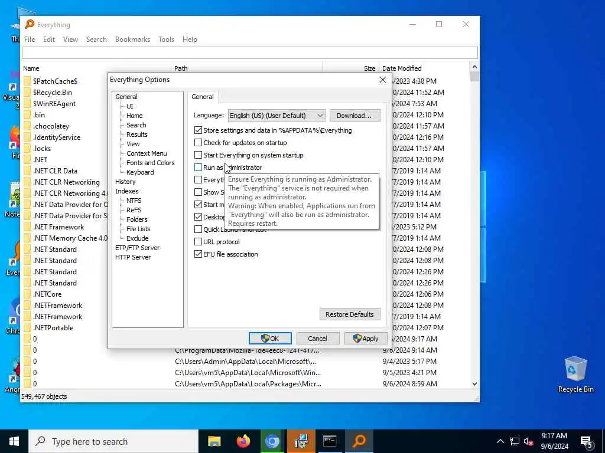Image resolution: width=605 pixels, height=453 pixels.
Task: Click the Windows taskbar search box
Action: pyautogui.click(x=113, y=441)
